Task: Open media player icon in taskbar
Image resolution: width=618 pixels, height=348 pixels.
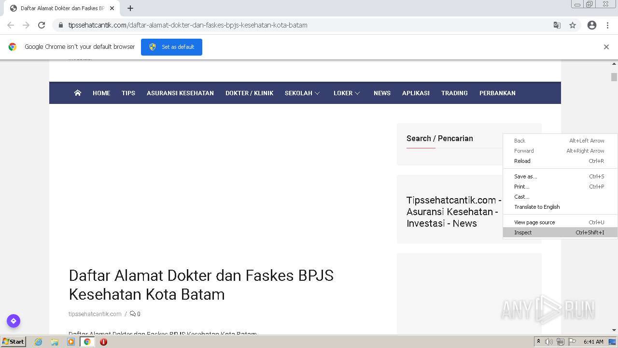Action: coord(71,342)
